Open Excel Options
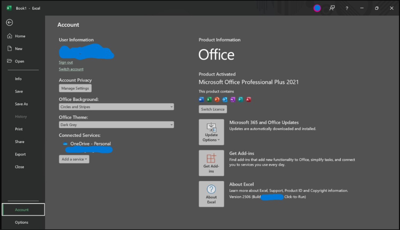Screen dimensions: 400x230 [22, 222]
